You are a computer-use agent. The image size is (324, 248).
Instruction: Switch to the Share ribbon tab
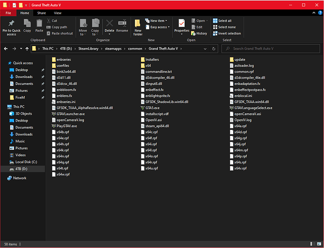[x=42, y=12]
